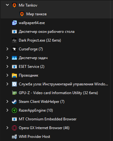Select WMI Provider Host process name

click(34, 137)
